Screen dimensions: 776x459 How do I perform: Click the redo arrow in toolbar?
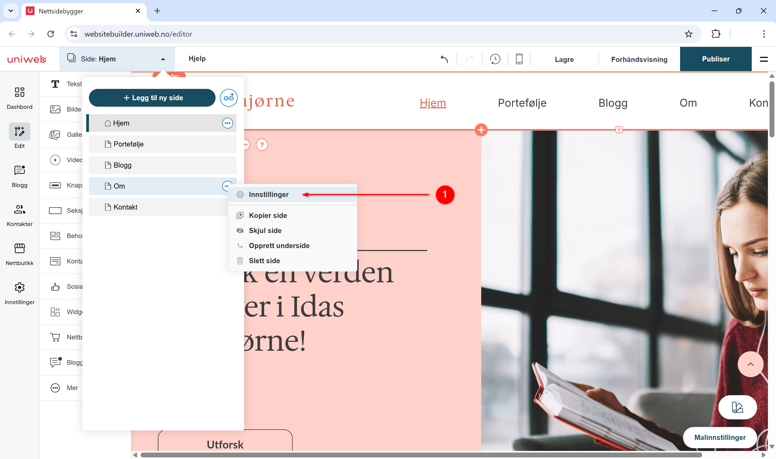click(469, 59)
